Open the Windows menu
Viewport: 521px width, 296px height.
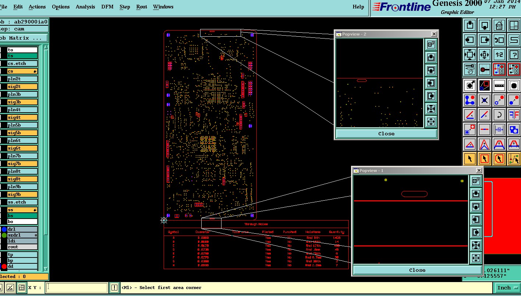pos(163,7)
